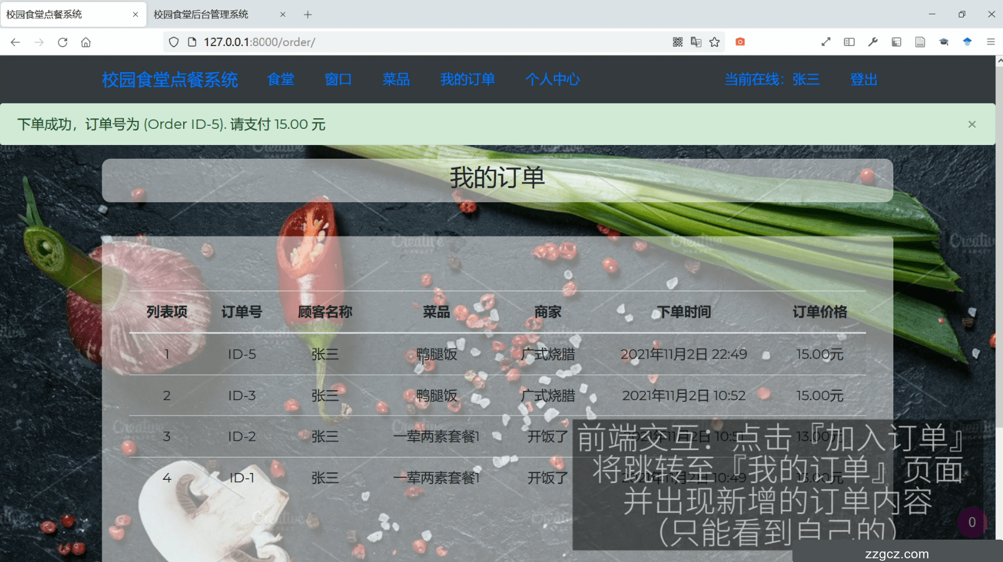Click the graduation cap extension icon

tap(944, 42)
